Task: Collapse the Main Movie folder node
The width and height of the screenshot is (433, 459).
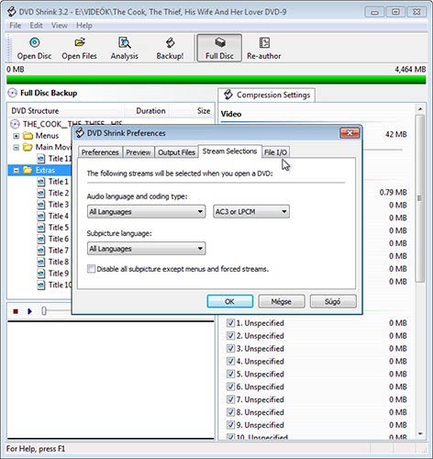Action: [x=17, y=148]
